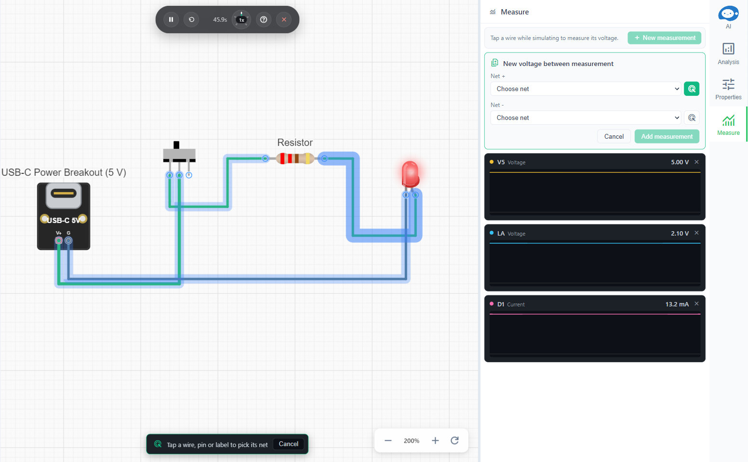The width and height of the screenshot is (748, 462).
Task: Zoom out the canvas with minus icon
Action: click(388, 441)
